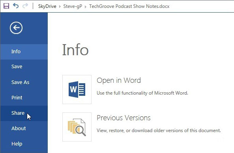Open Help from the sidebar
The height and width of the screenshot is (153, 234).
(x=24, y=144)
